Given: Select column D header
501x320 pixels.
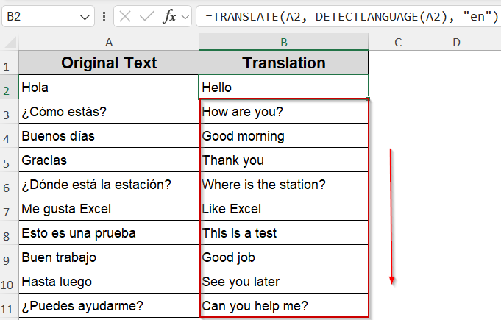Looking at the screenshot, I should (456, 42).
